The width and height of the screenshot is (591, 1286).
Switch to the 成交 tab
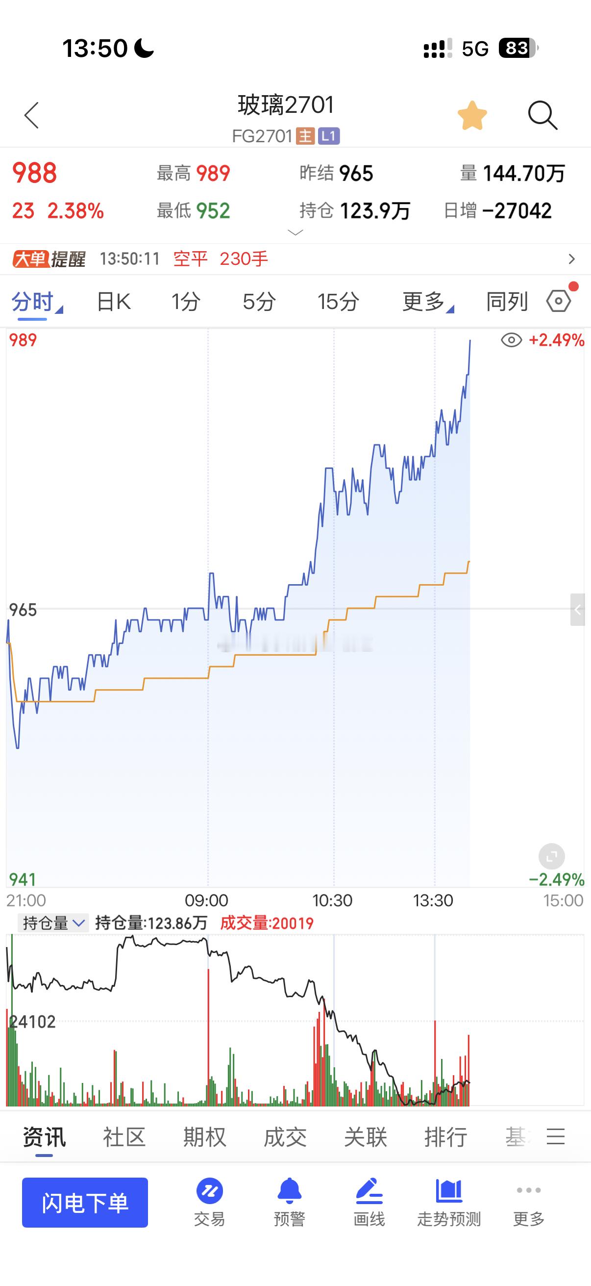(285, 1137)
